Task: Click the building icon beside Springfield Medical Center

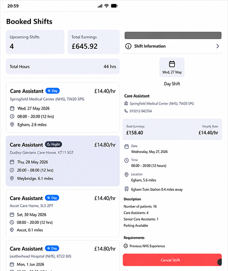Action: [x=126, y=104]
